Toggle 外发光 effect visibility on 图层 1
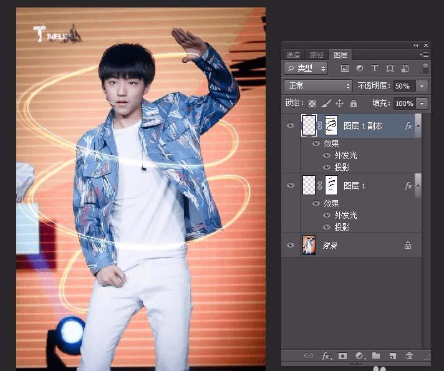Viewport: 444px width, 371px height. click(x=327, y=215)
